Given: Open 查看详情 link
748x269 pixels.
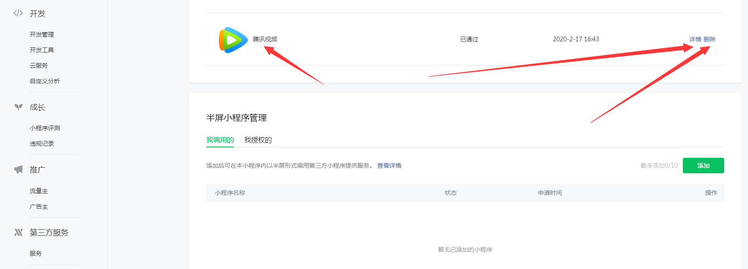Looking at the screenshot, I should tap(389, 166).
